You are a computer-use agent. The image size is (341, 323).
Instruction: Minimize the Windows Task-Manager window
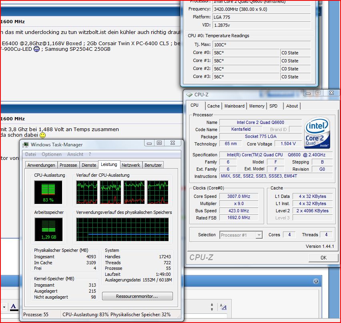tap(149, 143)
